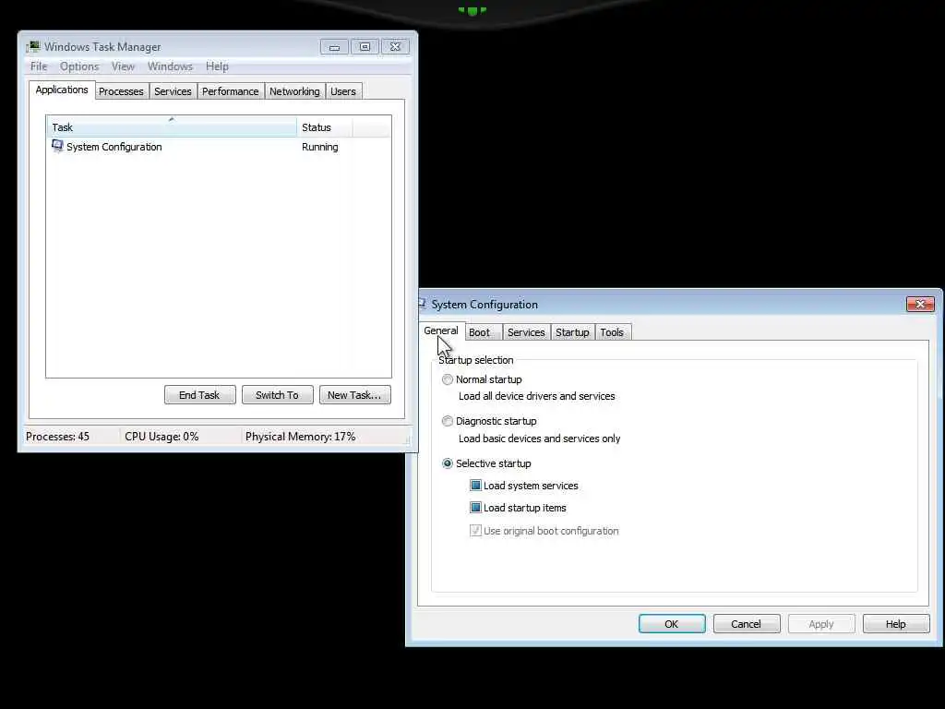Maximize the Windows Task Manager window
Viewport: 945px width, 709px height.
pos(365,47)
